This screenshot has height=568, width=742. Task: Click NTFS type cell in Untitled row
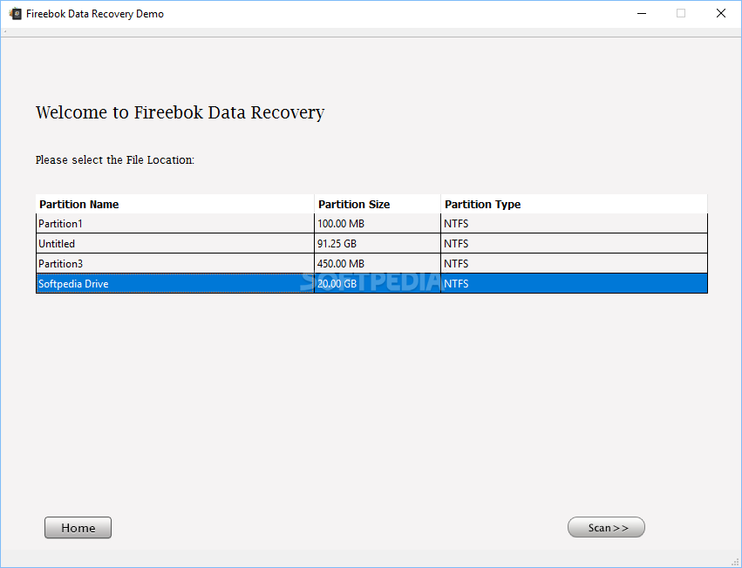pos(574,243)
